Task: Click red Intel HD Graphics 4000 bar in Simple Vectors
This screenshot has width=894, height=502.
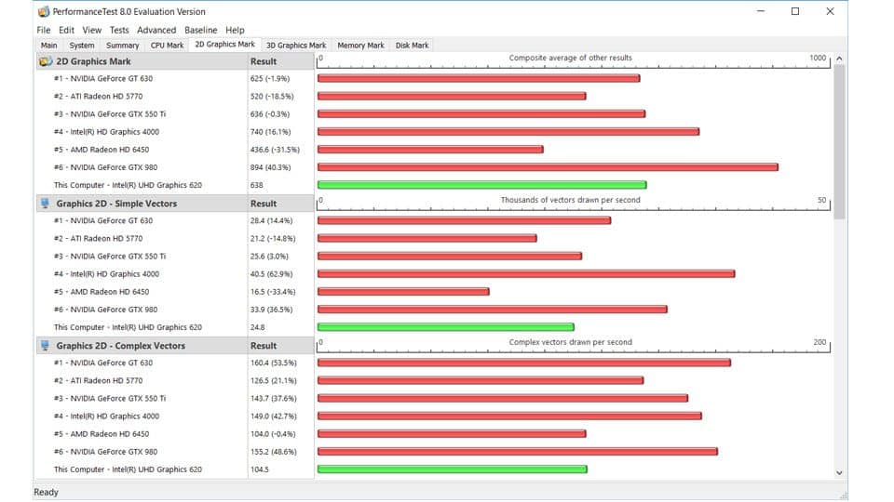Action: (525, 274)
